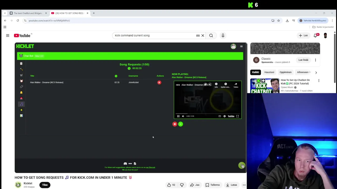
Task: Click the Luo create button
Action: click(x=303, y=35)
